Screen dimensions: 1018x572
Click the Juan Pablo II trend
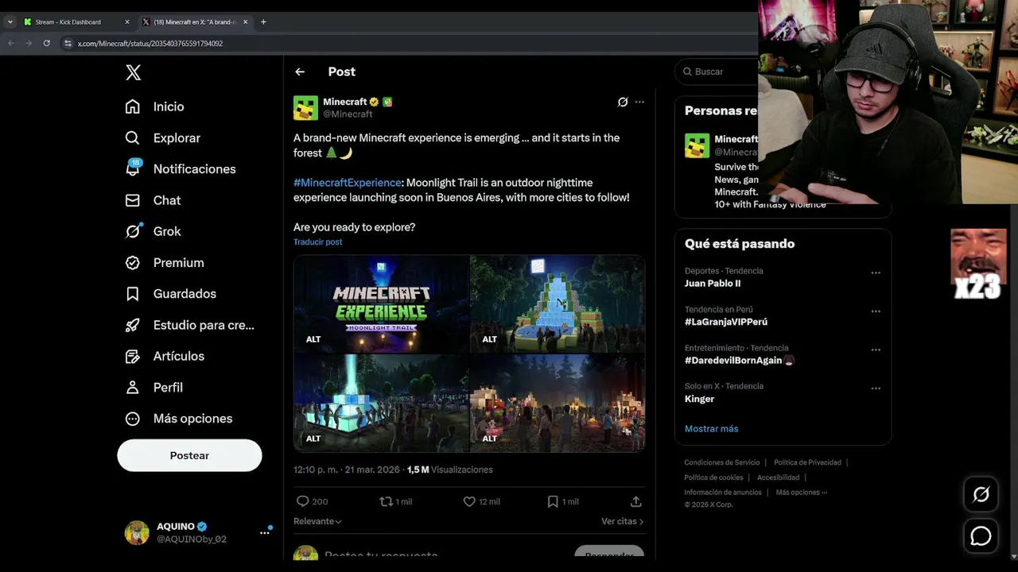713,284
